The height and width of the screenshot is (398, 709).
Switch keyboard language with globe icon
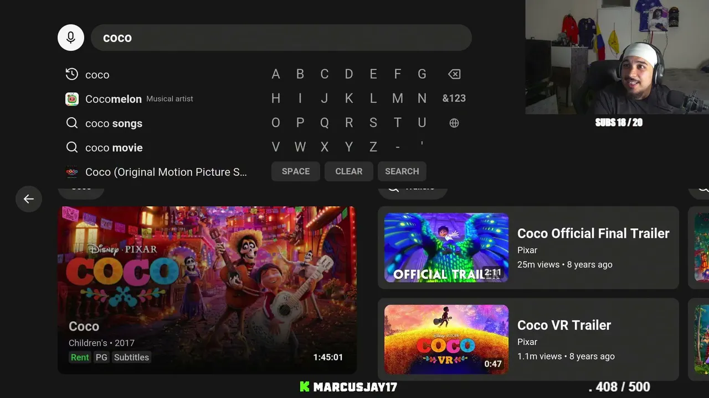point(454,123)
